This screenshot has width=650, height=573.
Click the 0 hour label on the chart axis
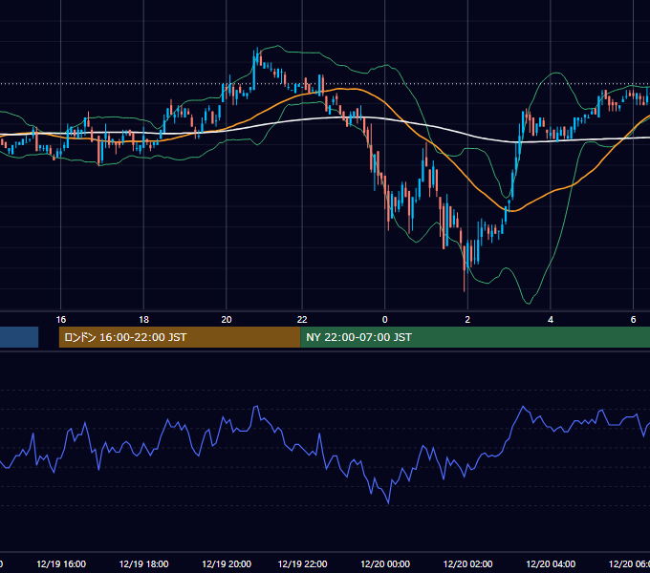[384, 320]
